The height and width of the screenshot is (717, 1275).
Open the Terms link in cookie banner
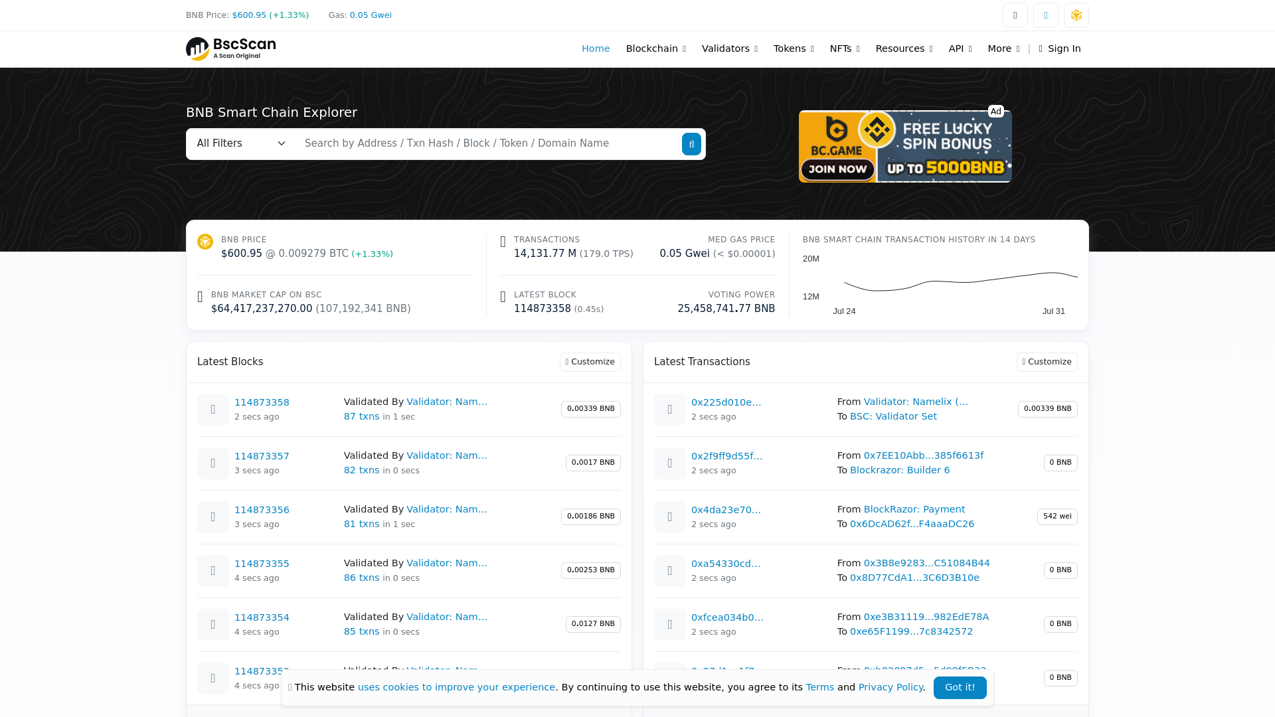[819, 687]
